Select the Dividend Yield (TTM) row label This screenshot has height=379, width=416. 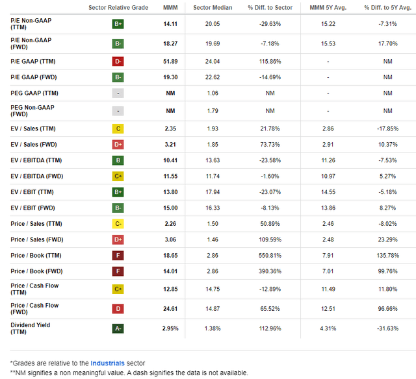point(31,328)
